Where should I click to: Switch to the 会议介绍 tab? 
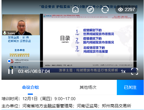coord(30,87)
